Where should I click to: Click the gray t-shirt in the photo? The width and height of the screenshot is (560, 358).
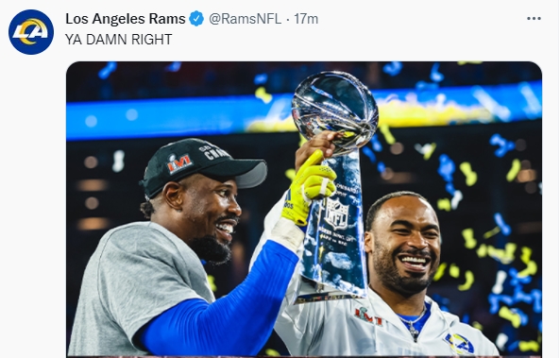[140, 289]
